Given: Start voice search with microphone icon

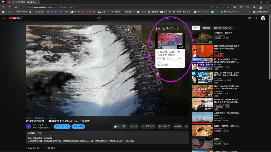Looking at the screenshot, I should click(175, 18).
